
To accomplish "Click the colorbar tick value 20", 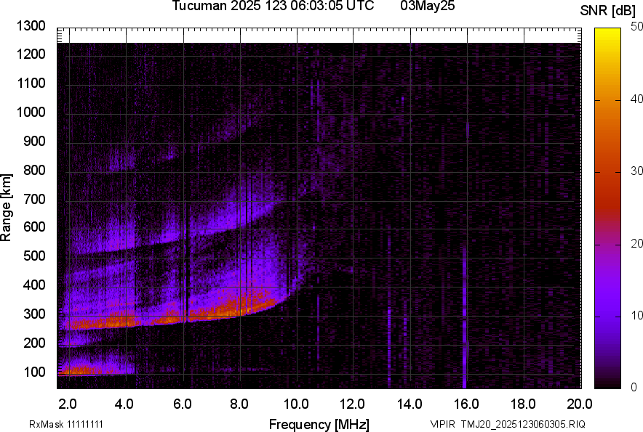I will [637, 243].
